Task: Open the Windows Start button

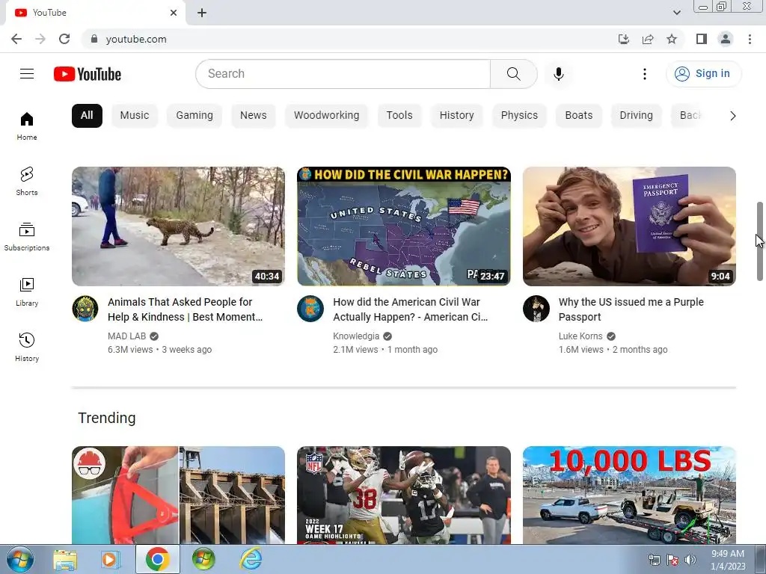Action: (x=19, y=559)
